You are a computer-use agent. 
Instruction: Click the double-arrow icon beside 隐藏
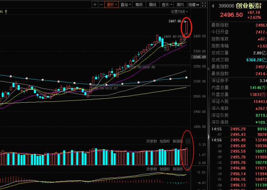(x=198, y=4)
